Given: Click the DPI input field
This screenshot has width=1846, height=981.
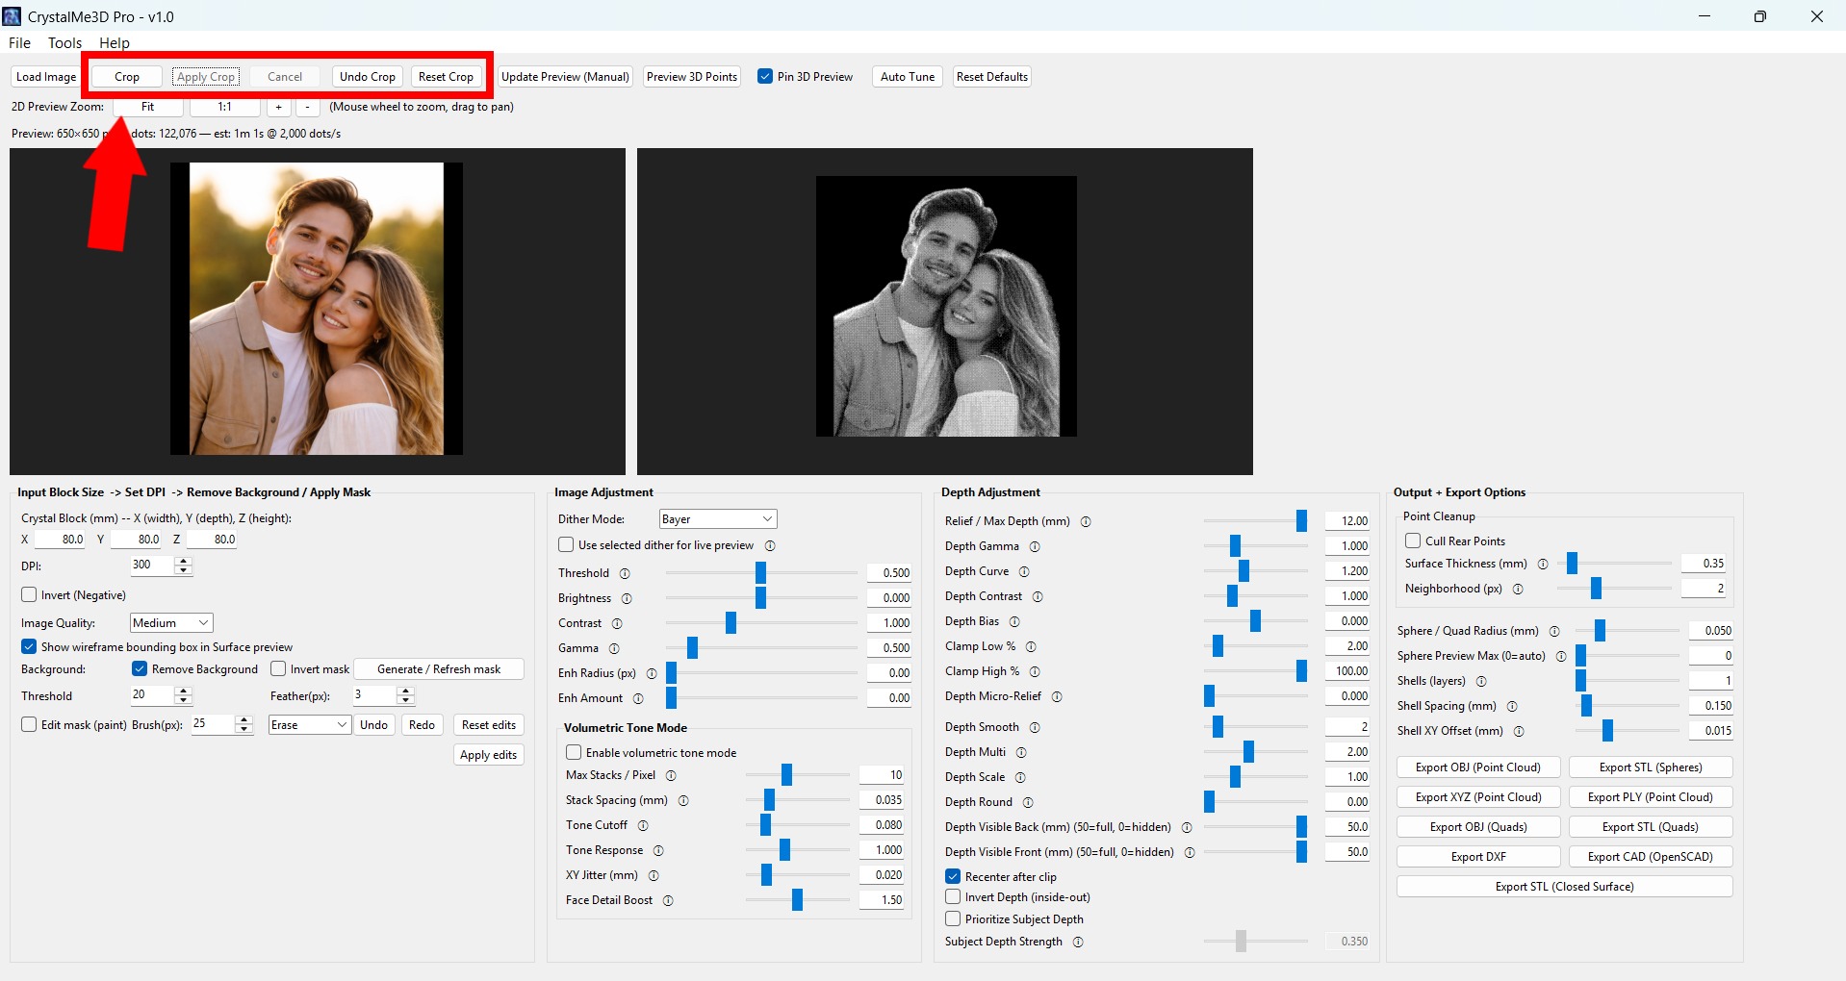Looking at the screenshot, I should (x=152, y=566).
